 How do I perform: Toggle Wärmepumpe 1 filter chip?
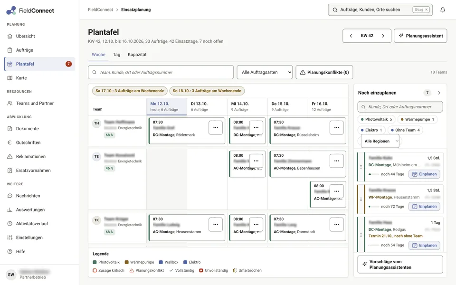click(x=418, y=119)
